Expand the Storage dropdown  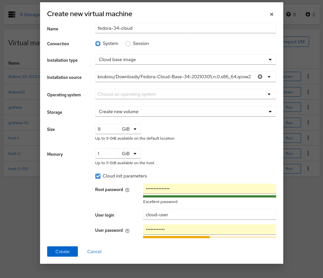(x=185, y=112)
